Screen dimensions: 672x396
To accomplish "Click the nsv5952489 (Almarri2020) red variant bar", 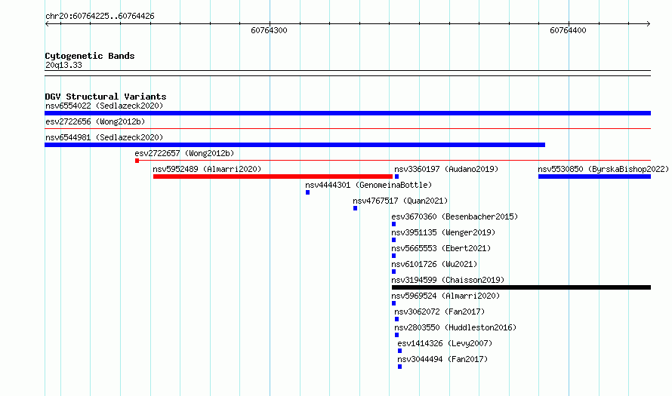I will click(273, 177).
